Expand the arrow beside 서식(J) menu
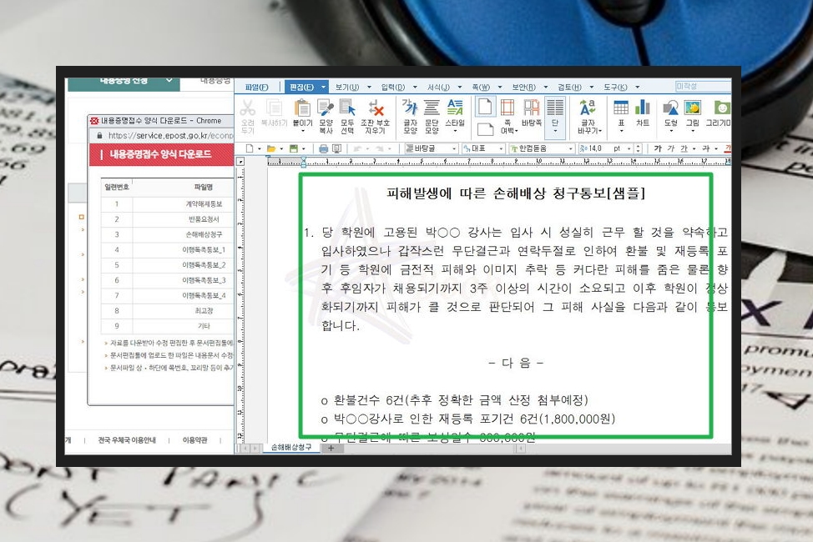The height and width of the screenshot is (542, 813). coord(459,87)
